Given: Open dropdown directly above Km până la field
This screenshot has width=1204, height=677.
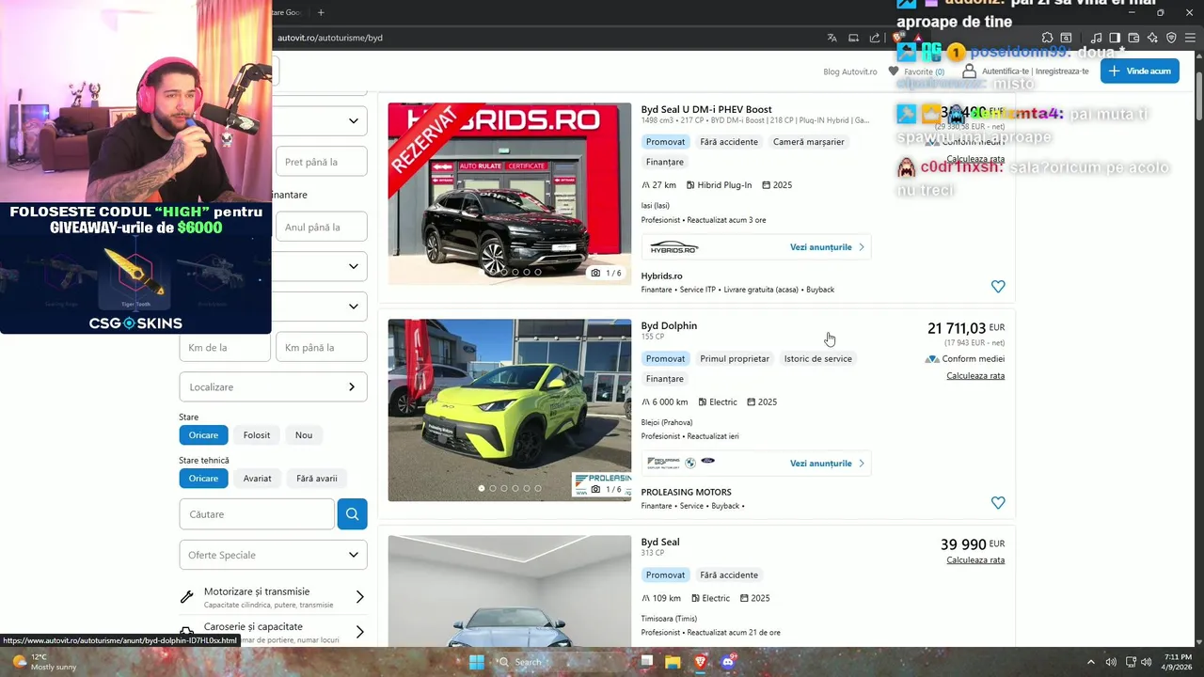Looking at the screenshot, I should 322,307.
